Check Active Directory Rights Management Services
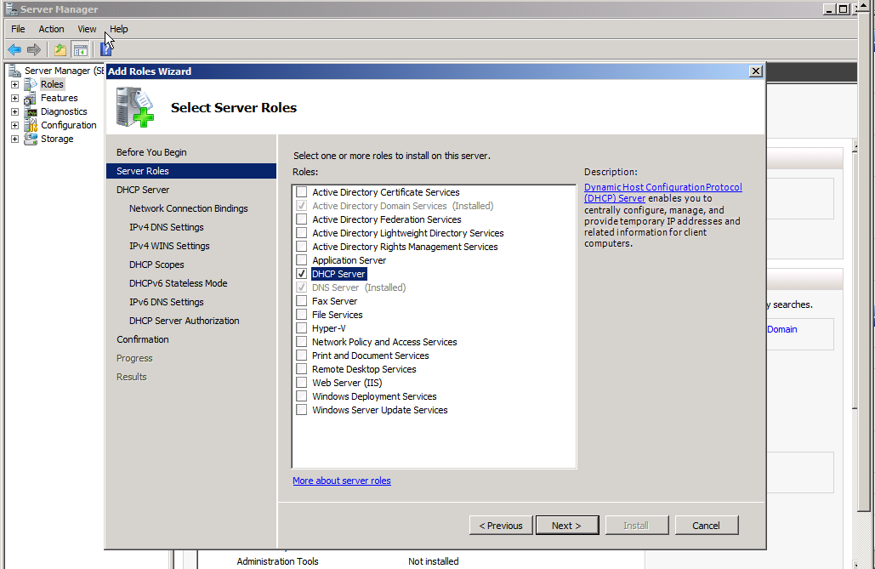The image size is (875, 569). 301,247
